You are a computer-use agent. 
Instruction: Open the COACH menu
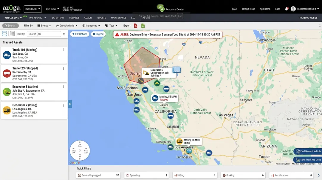pyautogui.click(x=88, y=18)
